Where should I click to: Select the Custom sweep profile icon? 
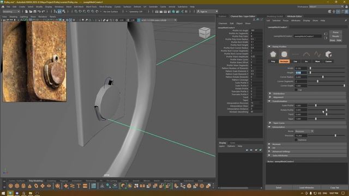(x=328, y=54)
